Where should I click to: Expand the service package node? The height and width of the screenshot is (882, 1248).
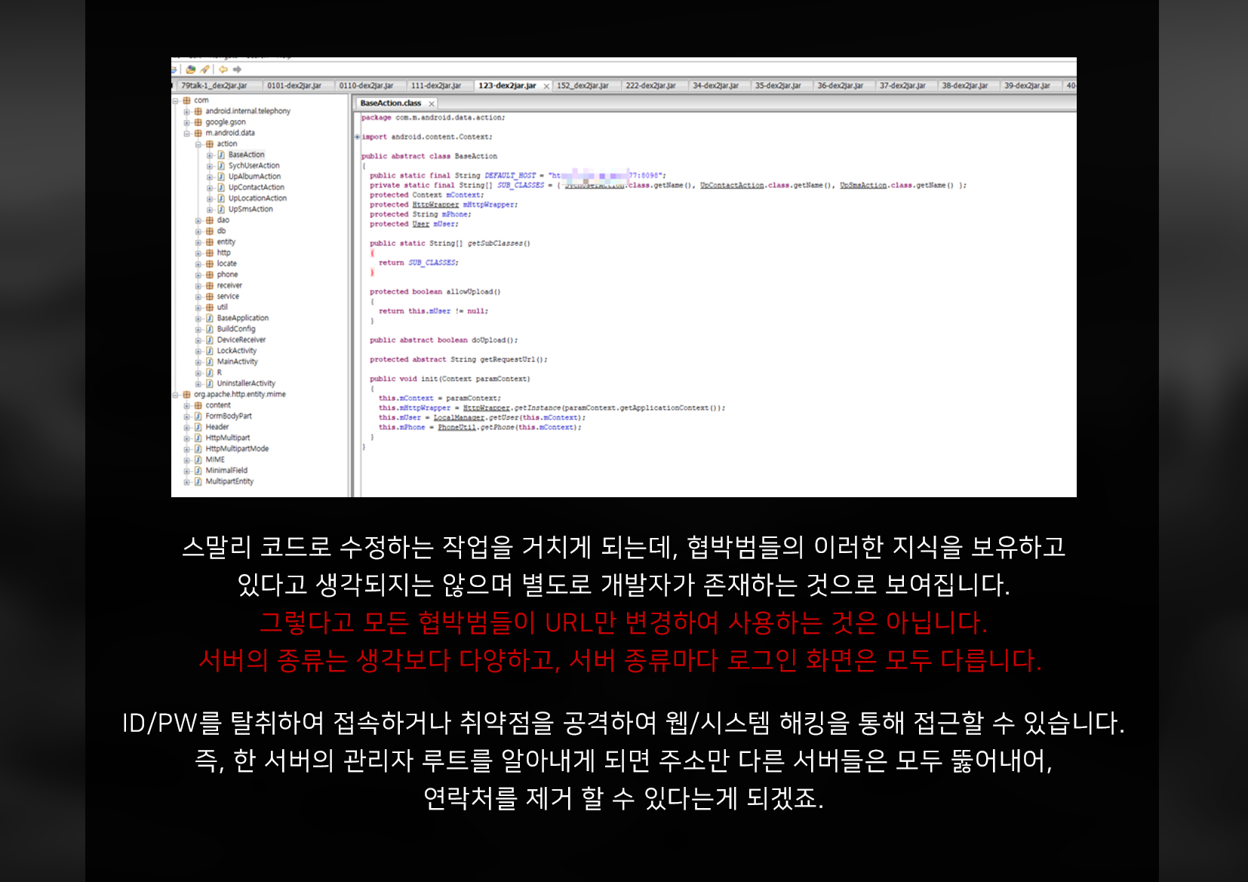[x=199, y=297]
